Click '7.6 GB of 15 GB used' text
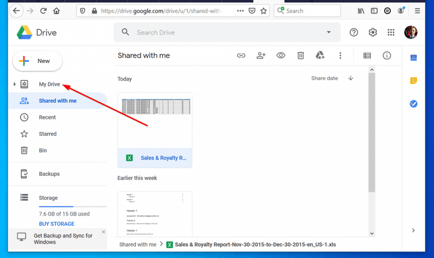Screen dimensions: 434x258 click(x=64, y=213)
